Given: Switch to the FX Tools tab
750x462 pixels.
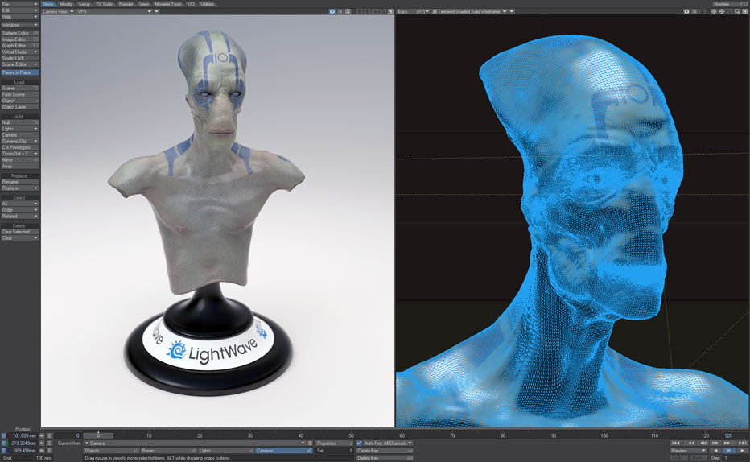Looking at the screenshot, I should click(105, 4).
